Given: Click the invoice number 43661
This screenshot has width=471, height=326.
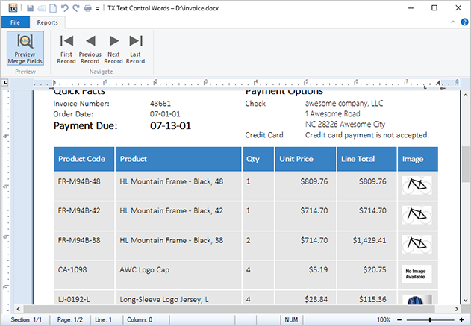Looking at the screenshot, I should pyautogui.click(x=160, y=104).
